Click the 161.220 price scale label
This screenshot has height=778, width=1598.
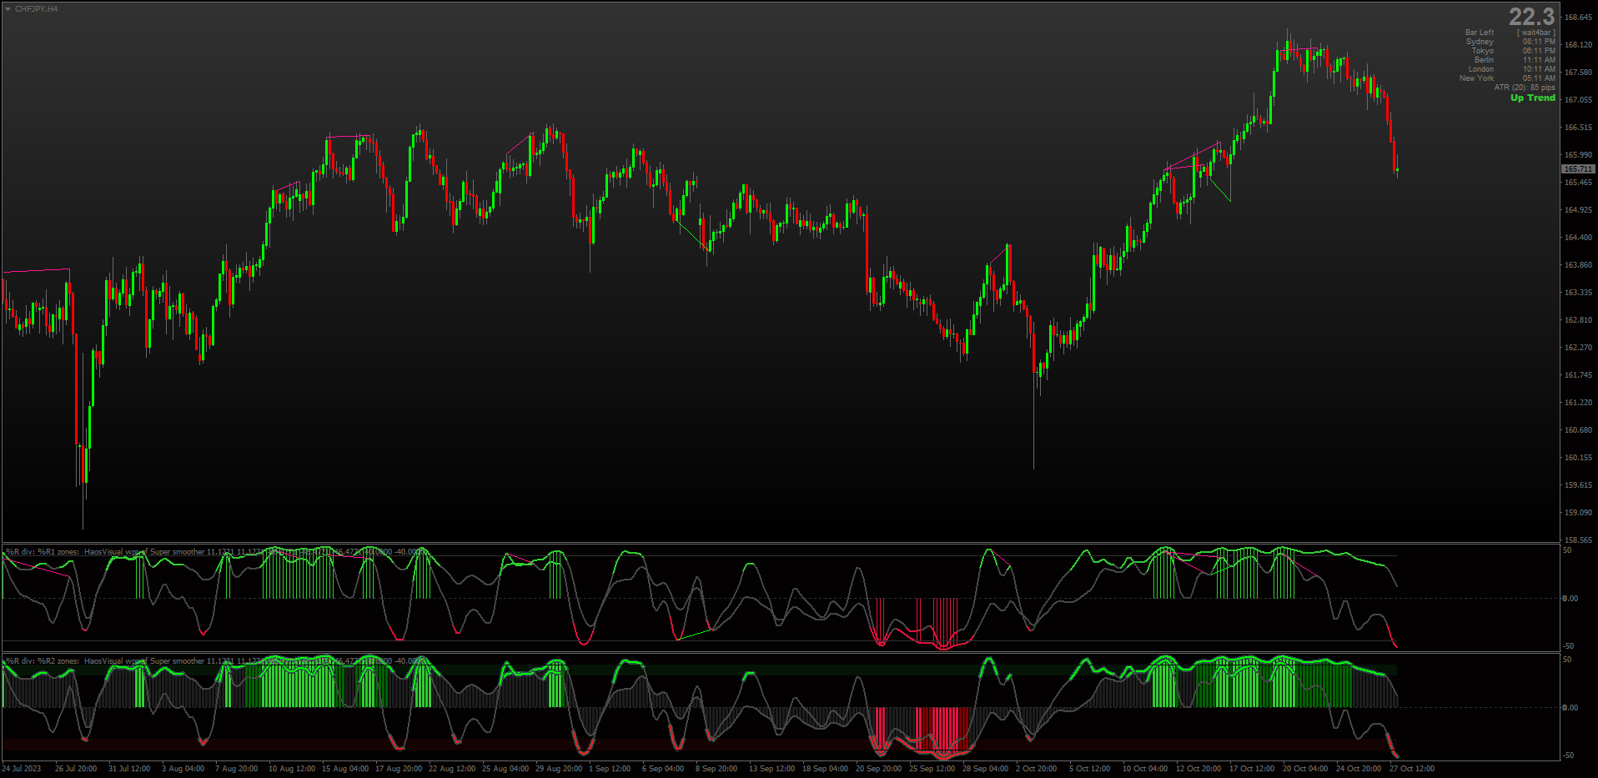1578,403
